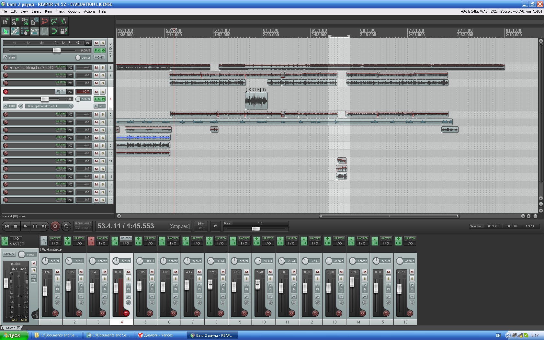This screenshot has width=544, height=340.
Task: Toggle record monitoring on track 4
Action: pos(100,106)
